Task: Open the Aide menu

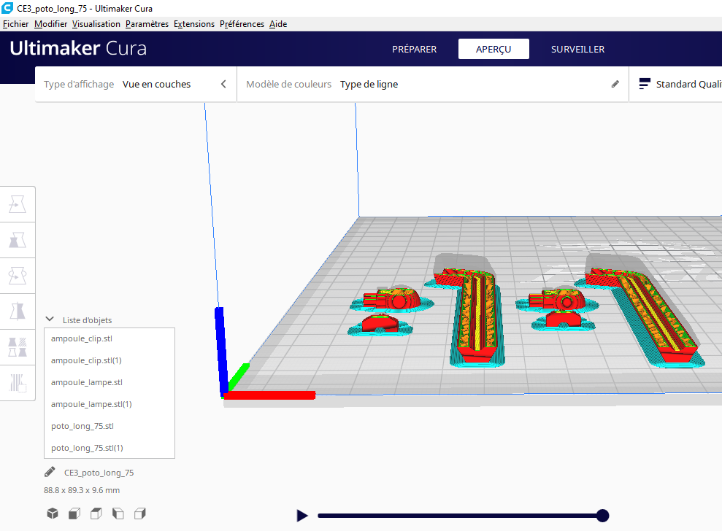Action: click(x=278, y=24)
